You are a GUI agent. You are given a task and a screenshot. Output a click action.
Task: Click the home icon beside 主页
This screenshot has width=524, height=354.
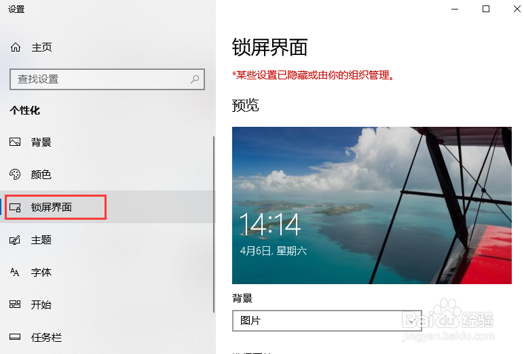tap(16, 47)
